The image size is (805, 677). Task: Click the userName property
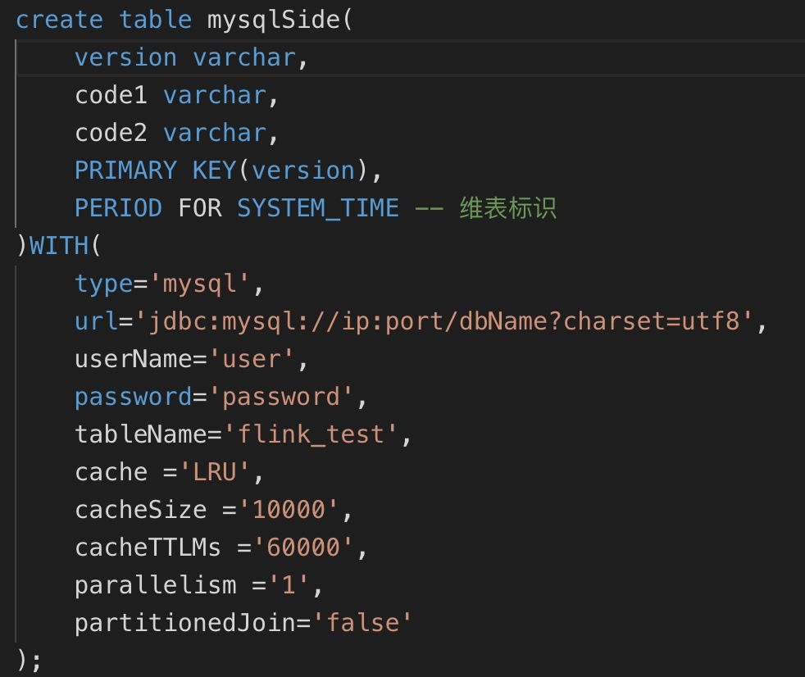(x=134, y=359)
